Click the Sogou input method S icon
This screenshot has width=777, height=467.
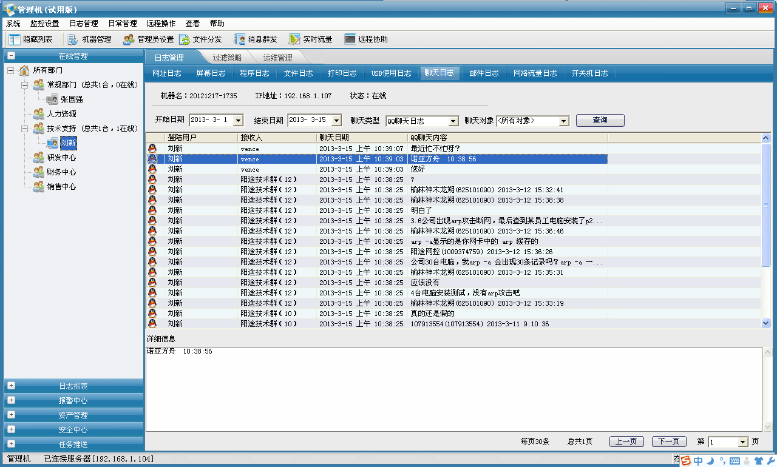pos(685,461)
